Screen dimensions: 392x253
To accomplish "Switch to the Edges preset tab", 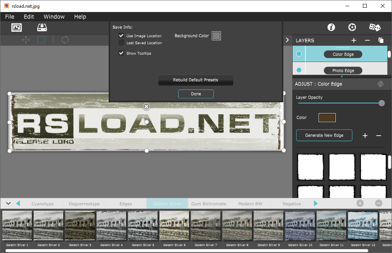I will [x=126, y=203].
